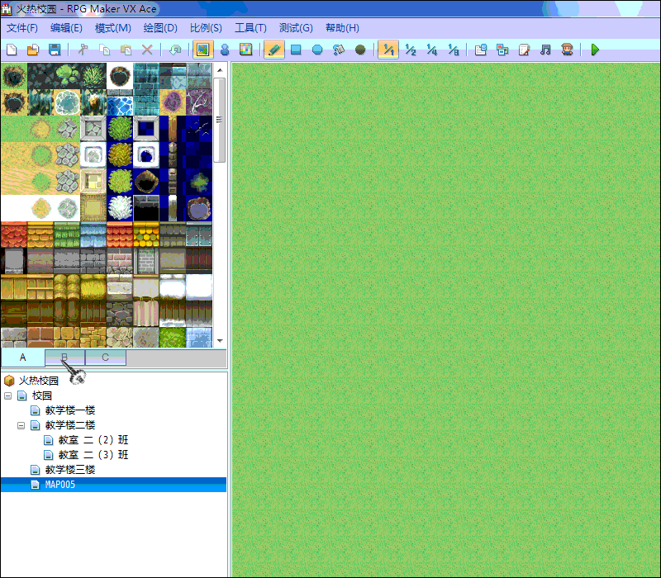Select the 教学楼一楼 map

(x=70, y=410)
